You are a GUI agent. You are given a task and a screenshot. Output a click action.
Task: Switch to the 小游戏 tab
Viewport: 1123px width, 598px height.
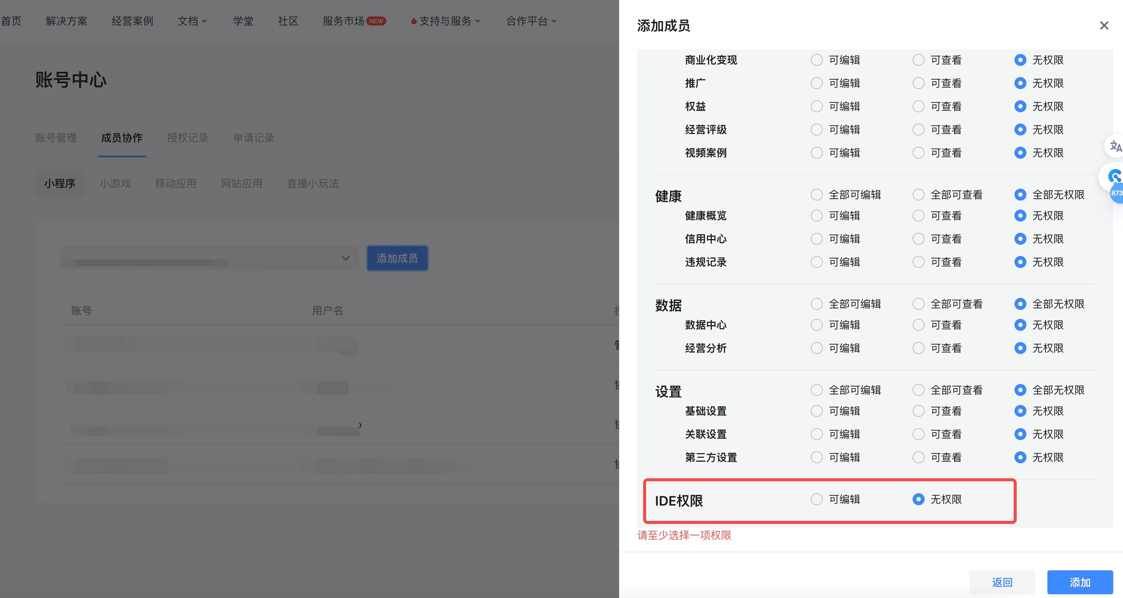(x=115, y=183)
